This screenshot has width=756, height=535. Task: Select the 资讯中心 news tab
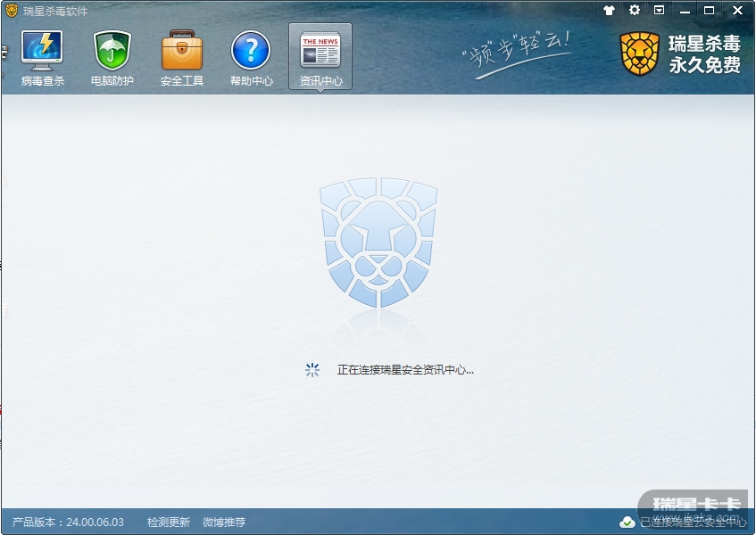coord(320,57)
